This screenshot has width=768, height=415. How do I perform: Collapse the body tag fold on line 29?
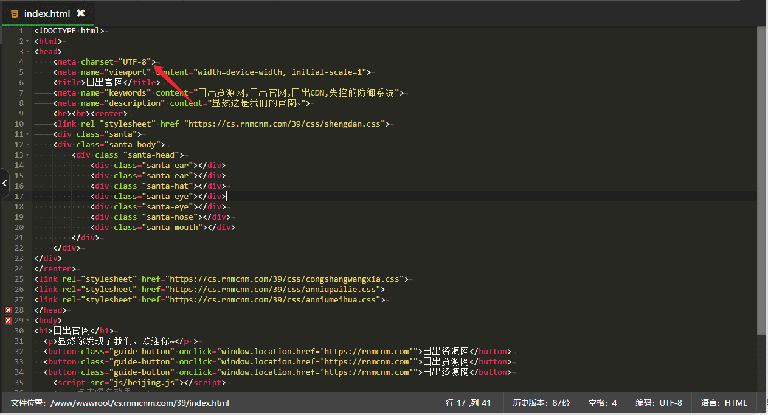click(x=28, y=321)
